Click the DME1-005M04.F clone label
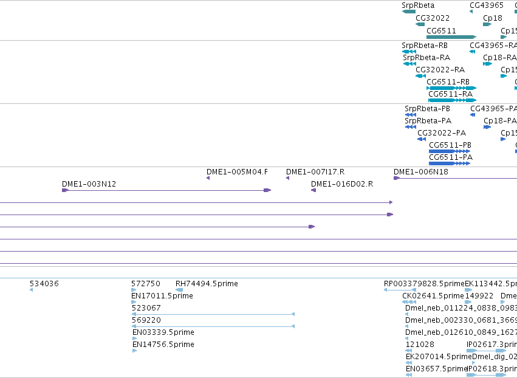 coord(237,172)
